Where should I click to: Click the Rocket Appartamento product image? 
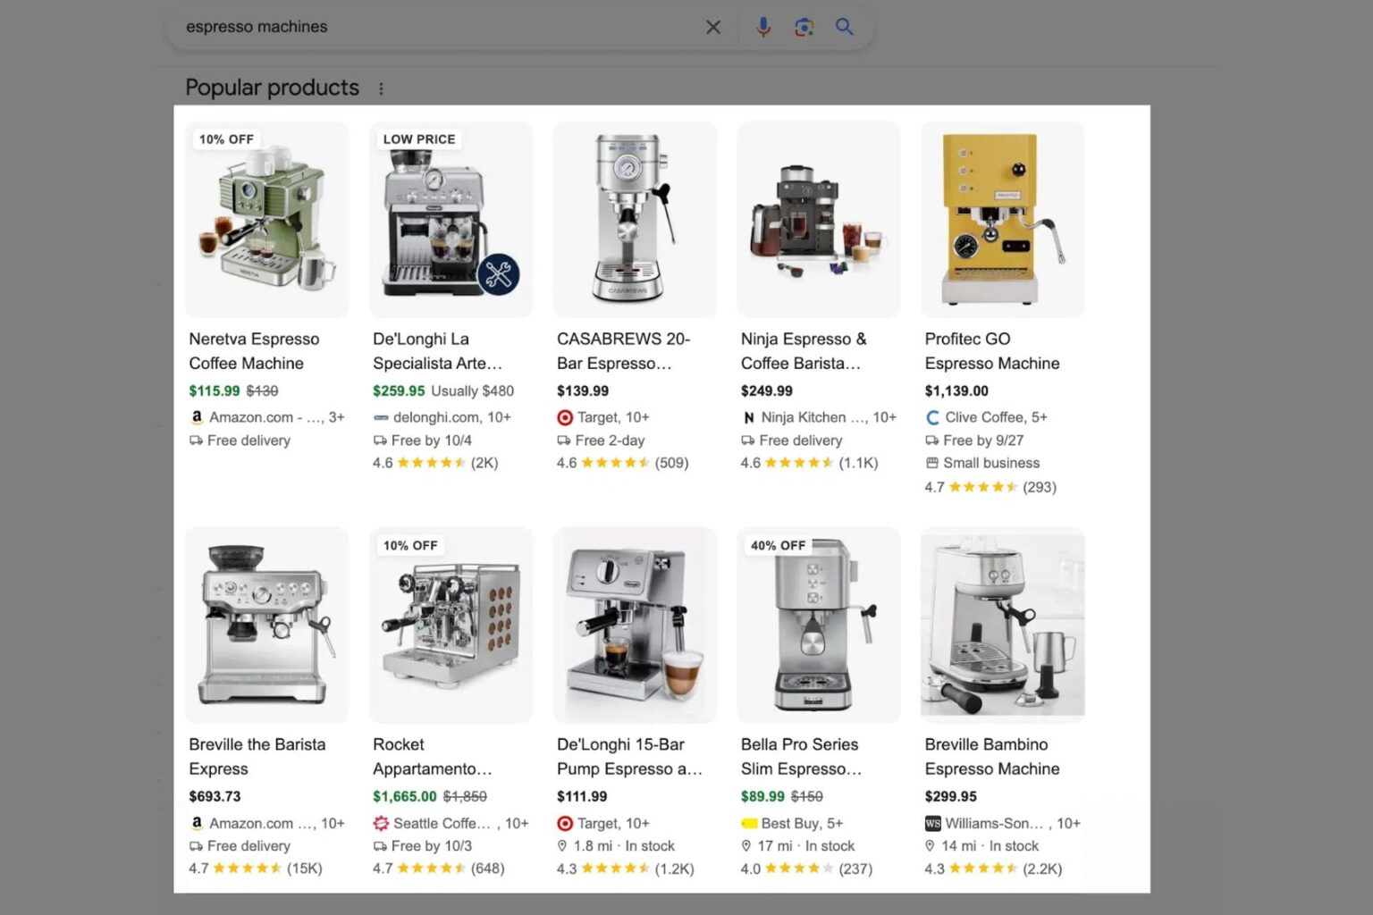click(x=451, y=625)
